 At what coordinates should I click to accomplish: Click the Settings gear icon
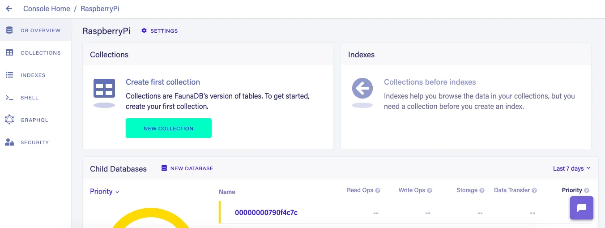coord(144,31)
